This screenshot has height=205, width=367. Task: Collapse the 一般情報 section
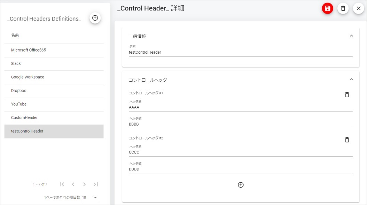click(351, 36)
